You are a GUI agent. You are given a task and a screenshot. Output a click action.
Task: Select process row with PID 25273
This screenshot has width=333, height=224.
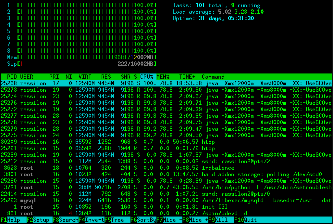(x=166, y=90)
